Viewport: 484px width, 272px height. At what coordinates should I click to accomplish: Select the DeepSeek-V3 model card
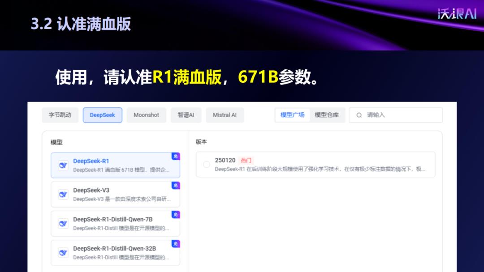pyautogui.click(x=116, y=194)
